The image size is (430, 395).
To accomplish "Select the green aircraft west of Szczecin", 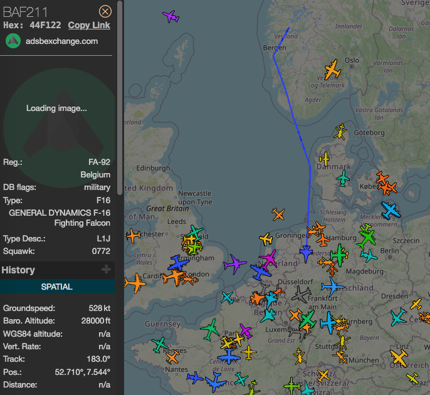I will [367, 237].
